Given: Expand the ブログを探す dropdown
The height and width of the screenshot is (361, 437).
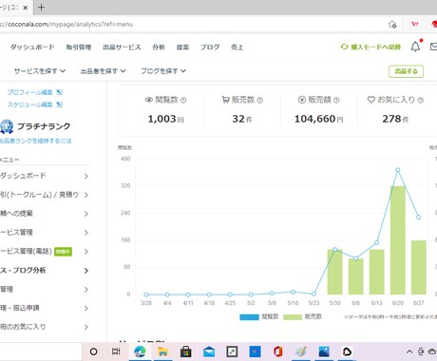Looking at the screenshot, I should coord(163,71).
